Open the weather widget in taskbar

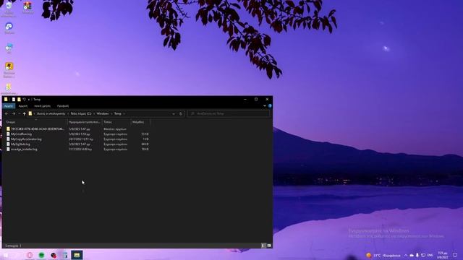coord(383,255)
